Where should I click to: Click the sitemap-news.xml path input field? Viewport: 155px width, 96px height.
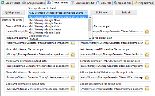point(38,77)
